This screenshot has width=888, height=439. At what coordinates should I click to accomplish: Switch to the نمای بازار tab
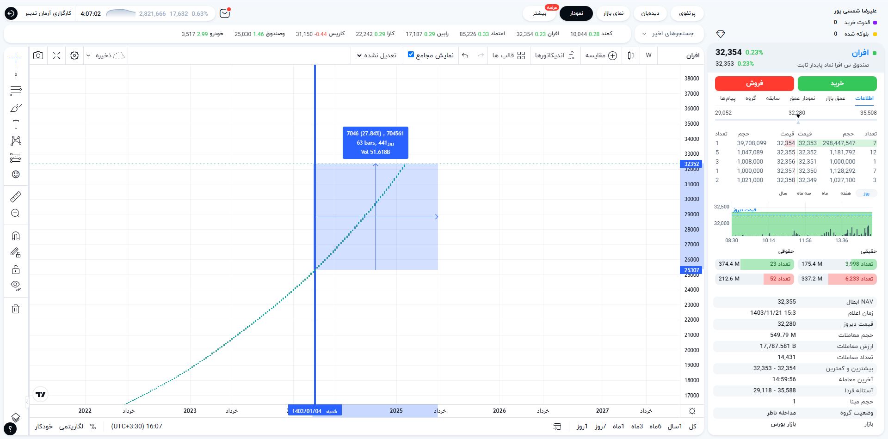click(613, 13)
